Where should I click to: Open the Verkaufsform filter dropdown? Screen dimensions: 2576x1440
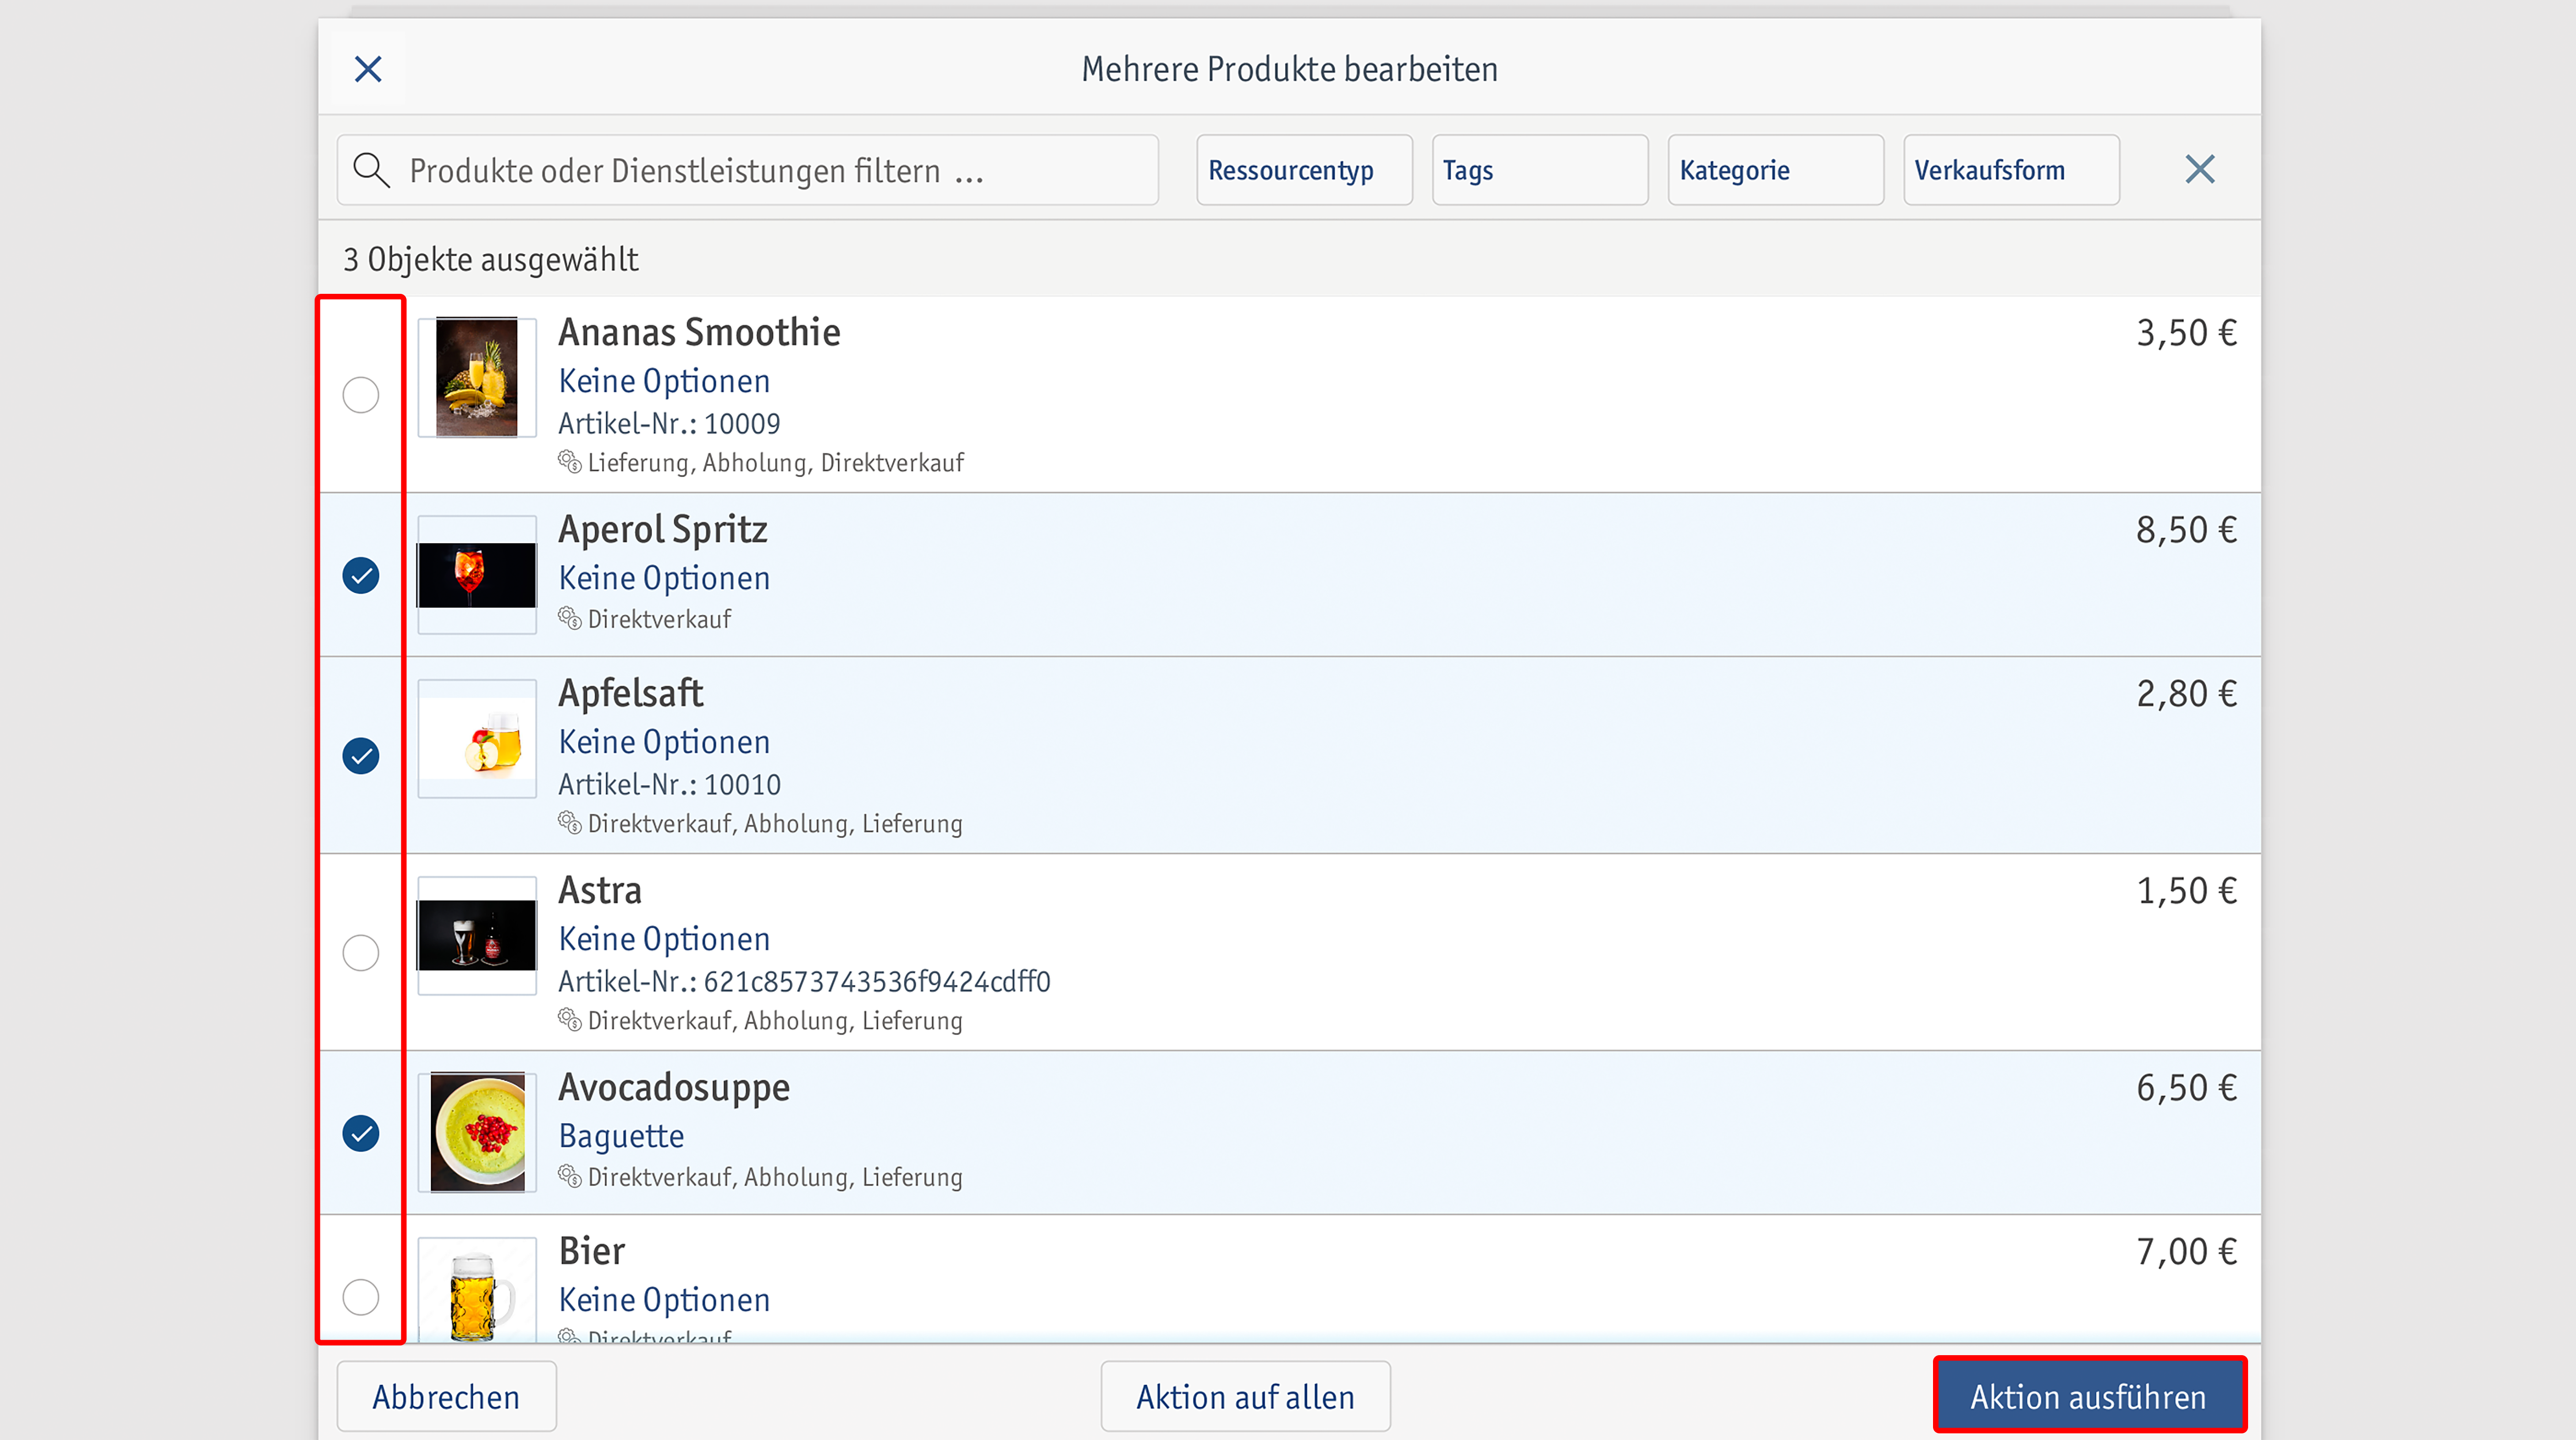point(2011,170)
